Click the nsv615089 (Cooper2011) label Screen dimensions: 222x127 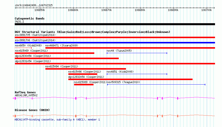pyautogui.click(x=90, y=82)
